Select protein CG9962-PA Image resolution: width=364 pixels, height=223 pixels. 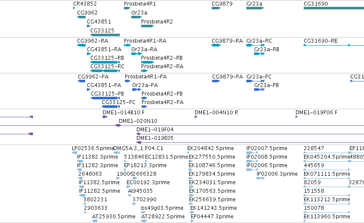(x=93, y=77)
